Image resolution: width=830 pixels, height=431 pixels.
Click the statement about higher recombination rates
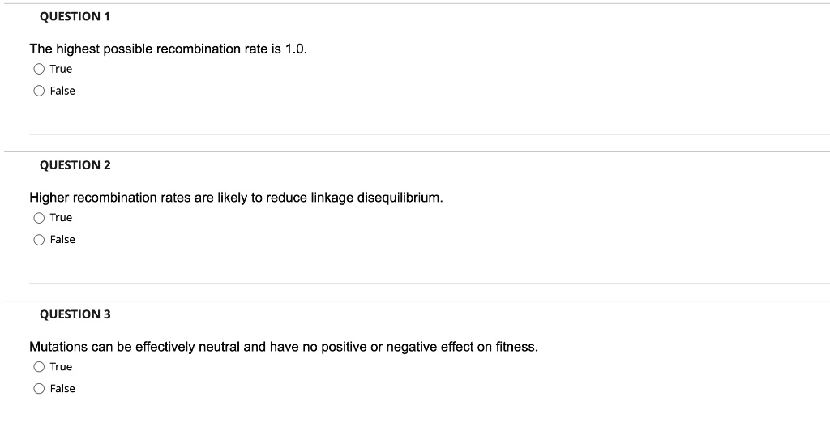[236, 198]
